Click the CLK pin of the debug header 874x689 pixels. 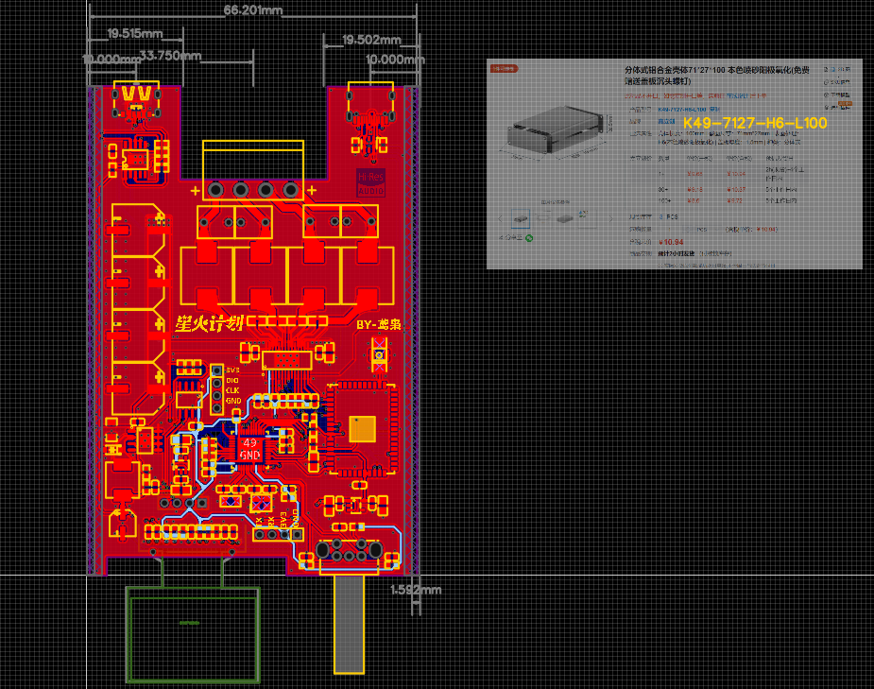click(216, 396)
